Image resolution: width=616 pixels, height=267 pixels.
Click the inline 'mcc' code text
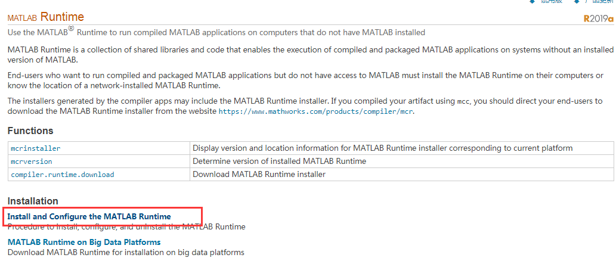point(463,101)
